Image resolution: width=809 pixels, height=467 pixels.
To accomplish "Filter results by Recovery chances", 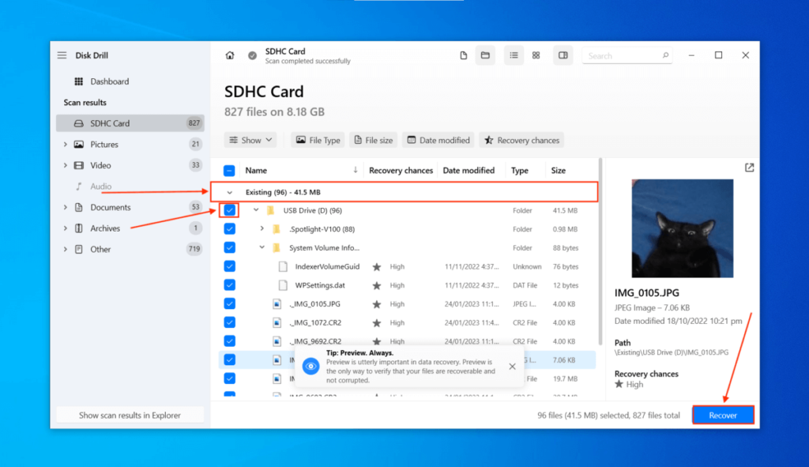I will click(x=521, y=140).
